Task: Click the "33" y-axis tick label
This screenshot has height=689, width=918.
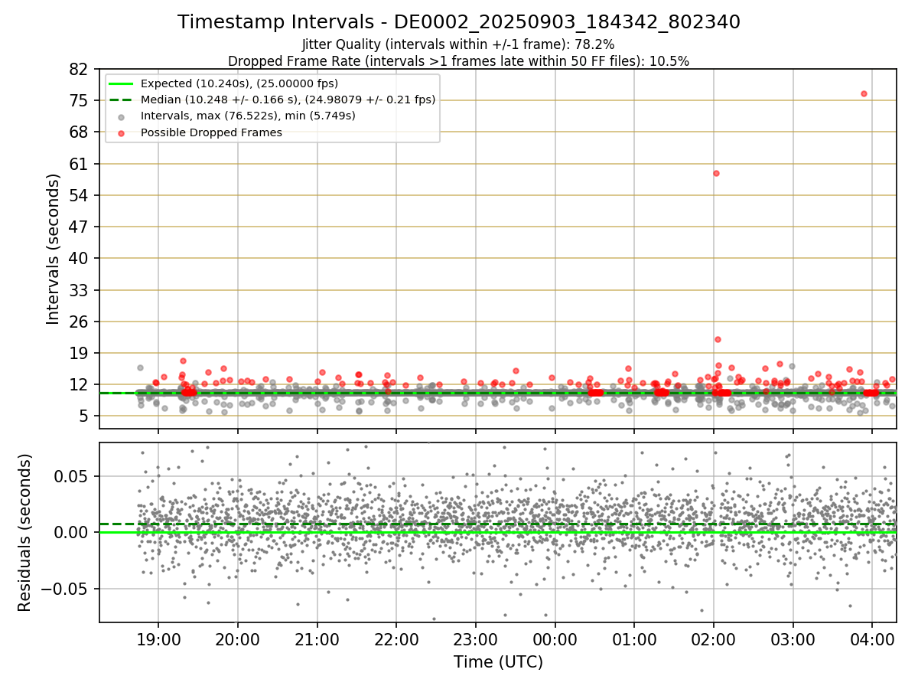Action: (x=80, y=290)
